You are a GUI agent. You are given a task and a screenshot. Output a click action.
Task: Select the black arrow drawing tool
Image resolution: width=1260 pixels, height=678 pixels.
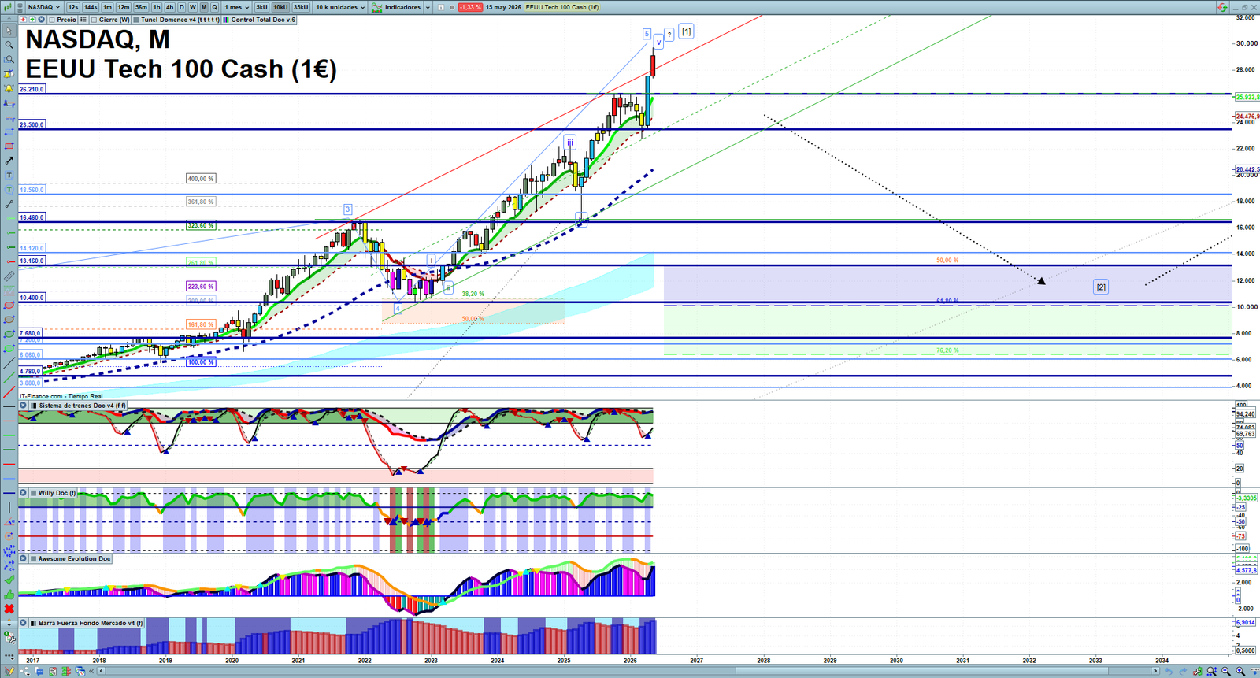click(x=9, y=161)
